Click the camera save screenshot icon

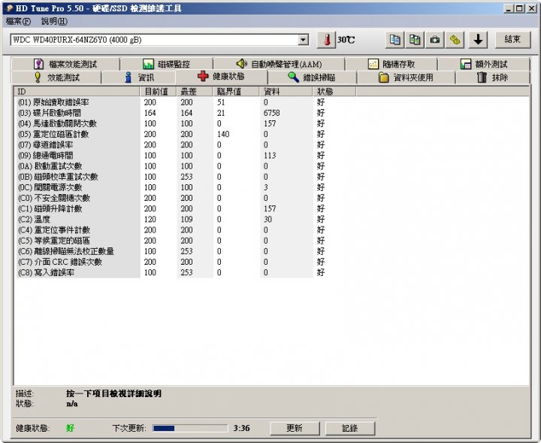[x=435, y=40]
